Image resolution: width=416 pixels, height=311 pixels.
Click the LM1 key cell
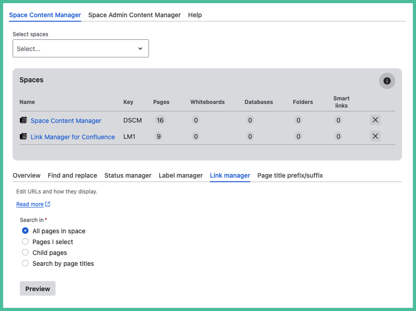[129, 137]
